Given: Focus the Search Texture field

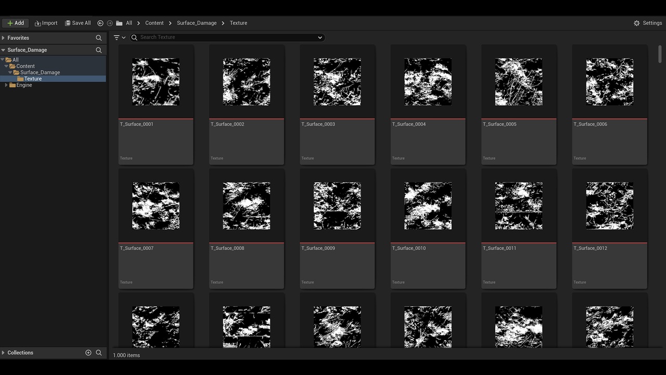Looking at the screenshot, I should 227,37.
